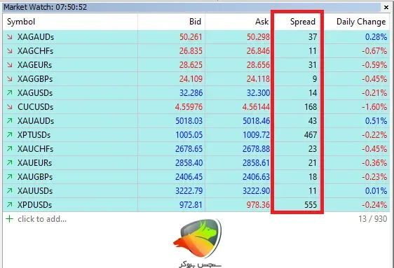Click XAGCHFs ask price 26.846
Image resolution: width=394 pixels, height=268 pixels.
(x=258, y=51)
